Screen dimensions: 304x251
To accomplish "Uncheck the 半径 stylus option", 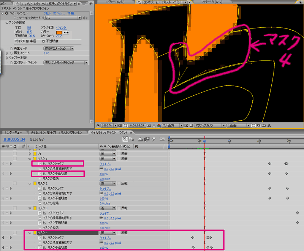I will [27, 40].
